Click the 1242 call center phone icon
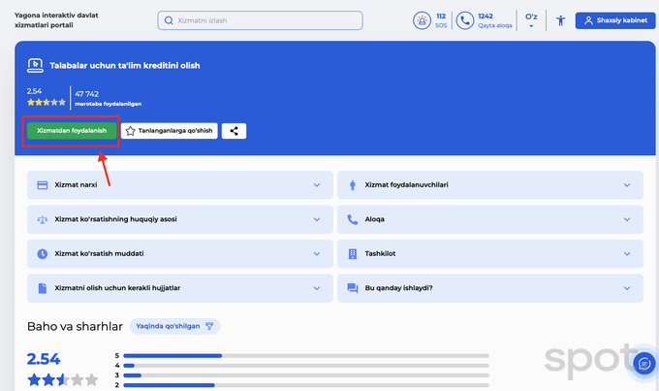Image resolution: width=659 pixels, height=391 pixels. (x=465, y=20)
